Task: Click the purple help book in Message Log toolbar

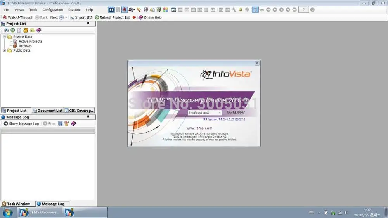Action: (x=73, y=123)
